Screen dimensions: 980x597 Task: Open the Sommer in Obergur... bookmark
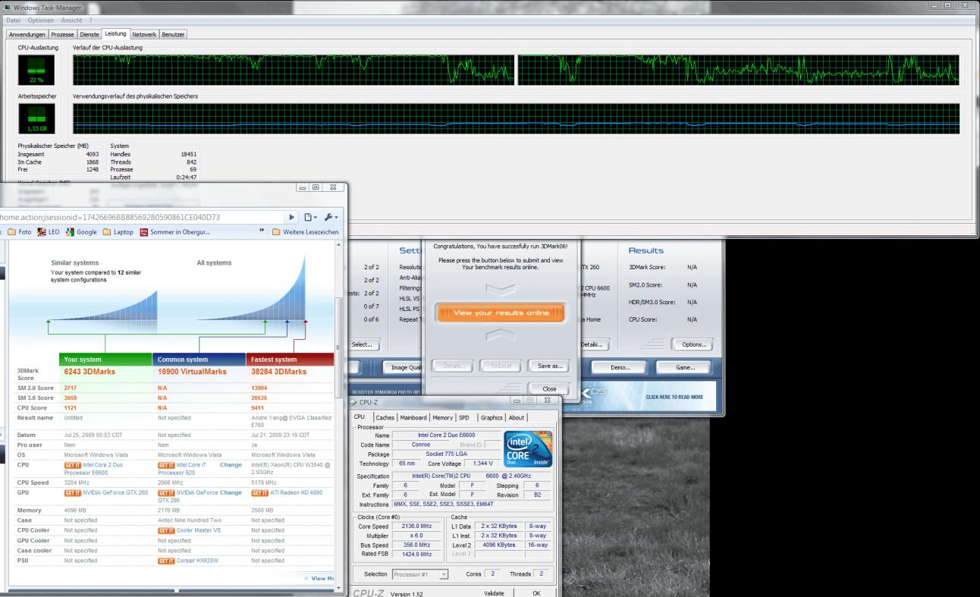[x=175, y=232]
